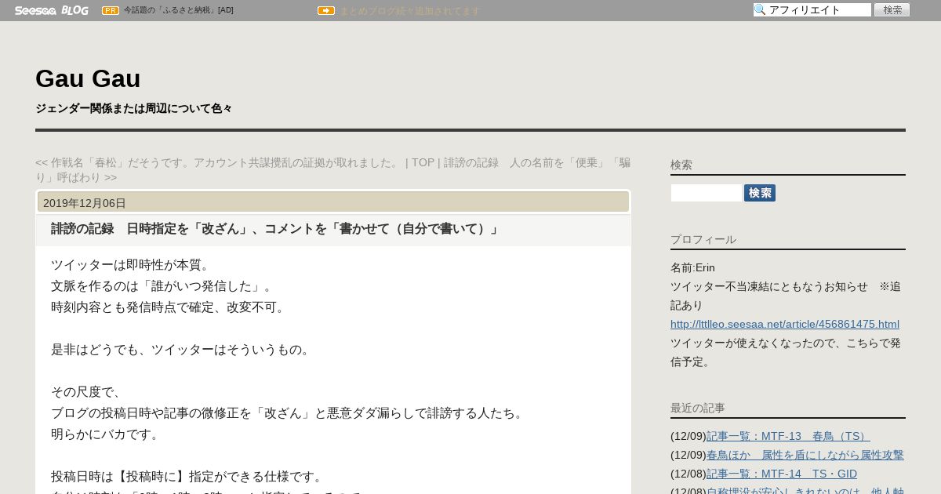
Task: Click the orange arrow icon in top bar
Action: pos(326,10)
